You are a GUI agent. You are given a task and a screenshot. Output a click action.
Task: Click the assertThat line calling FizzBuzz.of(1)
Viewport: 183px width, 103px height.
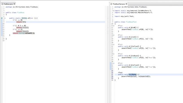tap(137, 39)
